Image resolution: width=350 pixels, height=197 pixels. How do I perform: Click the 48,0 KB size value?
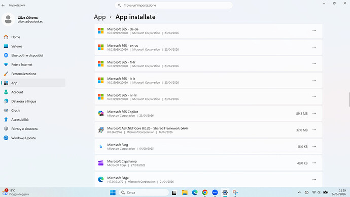302,163
